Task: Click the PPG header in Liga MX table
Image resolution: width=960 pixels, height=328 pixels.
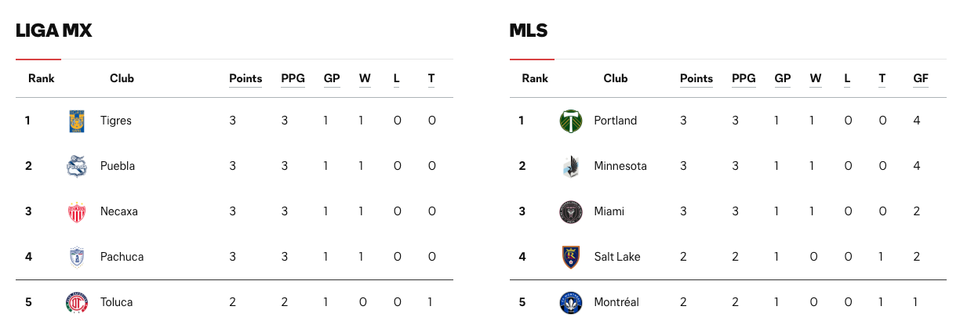Action: tap(293, 78)
